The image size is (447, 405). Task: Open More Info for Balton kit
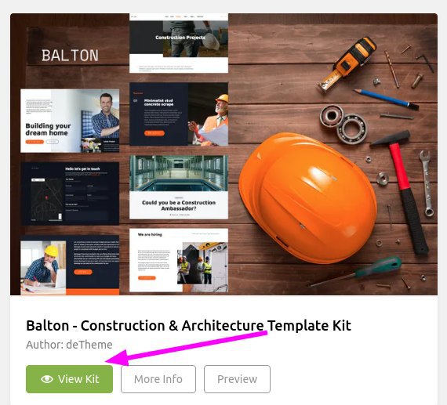(158, 379)
